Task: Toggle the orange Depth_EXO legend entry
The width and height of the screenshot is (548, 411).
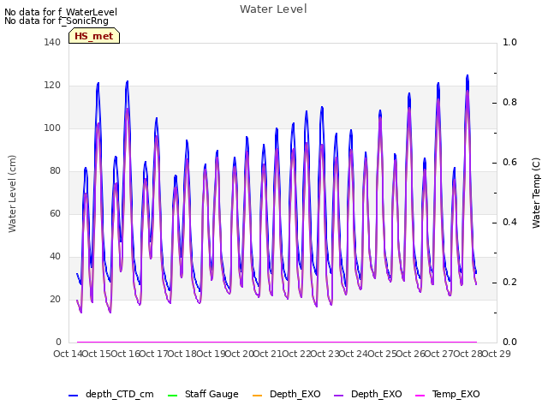Action: [287, 394]
